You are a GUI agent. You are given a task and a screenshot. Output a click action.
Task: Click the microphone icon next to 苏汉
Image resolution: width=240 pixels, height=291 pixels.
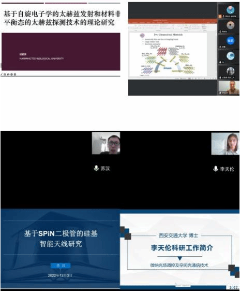[96, 168]
